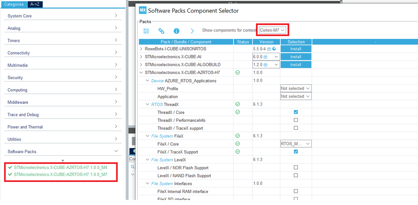Click the MX logo in the dialog title

143,10
